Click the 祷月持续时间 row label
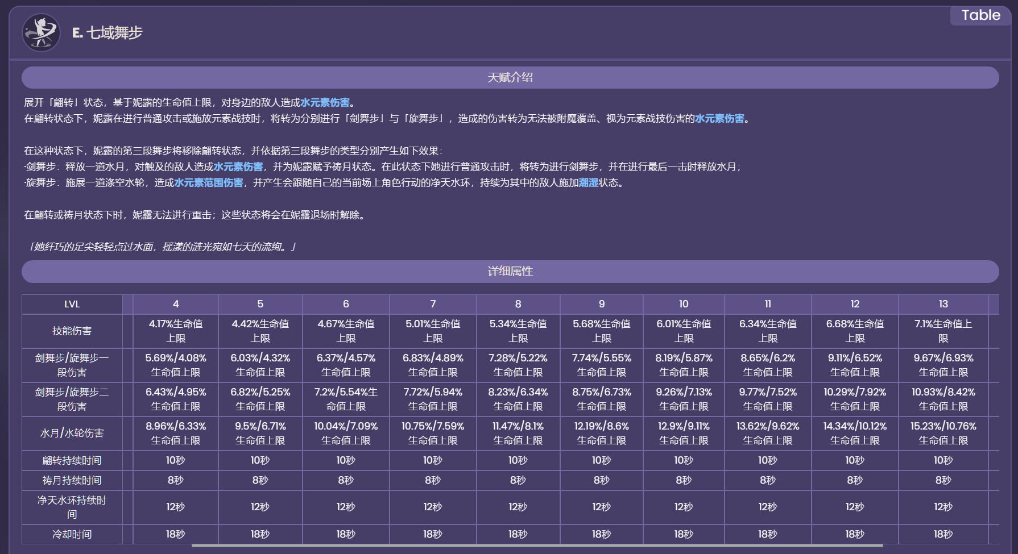The height and width of the screenshot is (554, 1018). pyautogui.click(x=72, y=480)
